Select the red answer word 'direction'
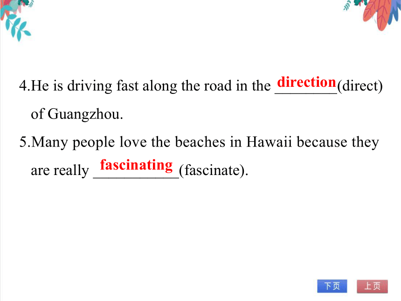 pyautogui.click(x=306, y=82)
